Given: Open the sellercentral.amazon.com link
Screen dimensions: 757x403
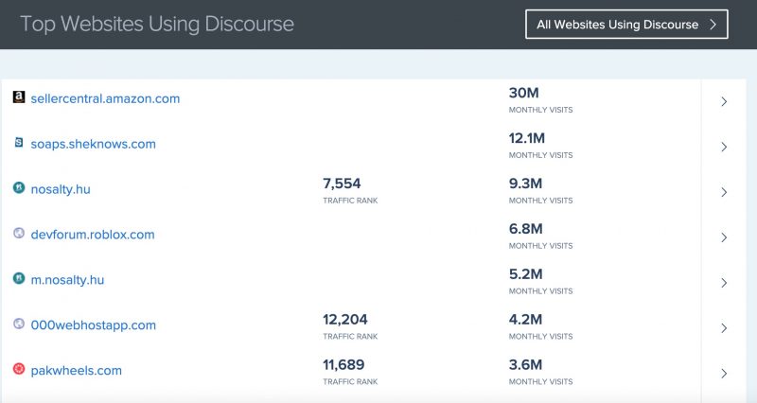Looking at the screenshot, I should tap(105, 98).
